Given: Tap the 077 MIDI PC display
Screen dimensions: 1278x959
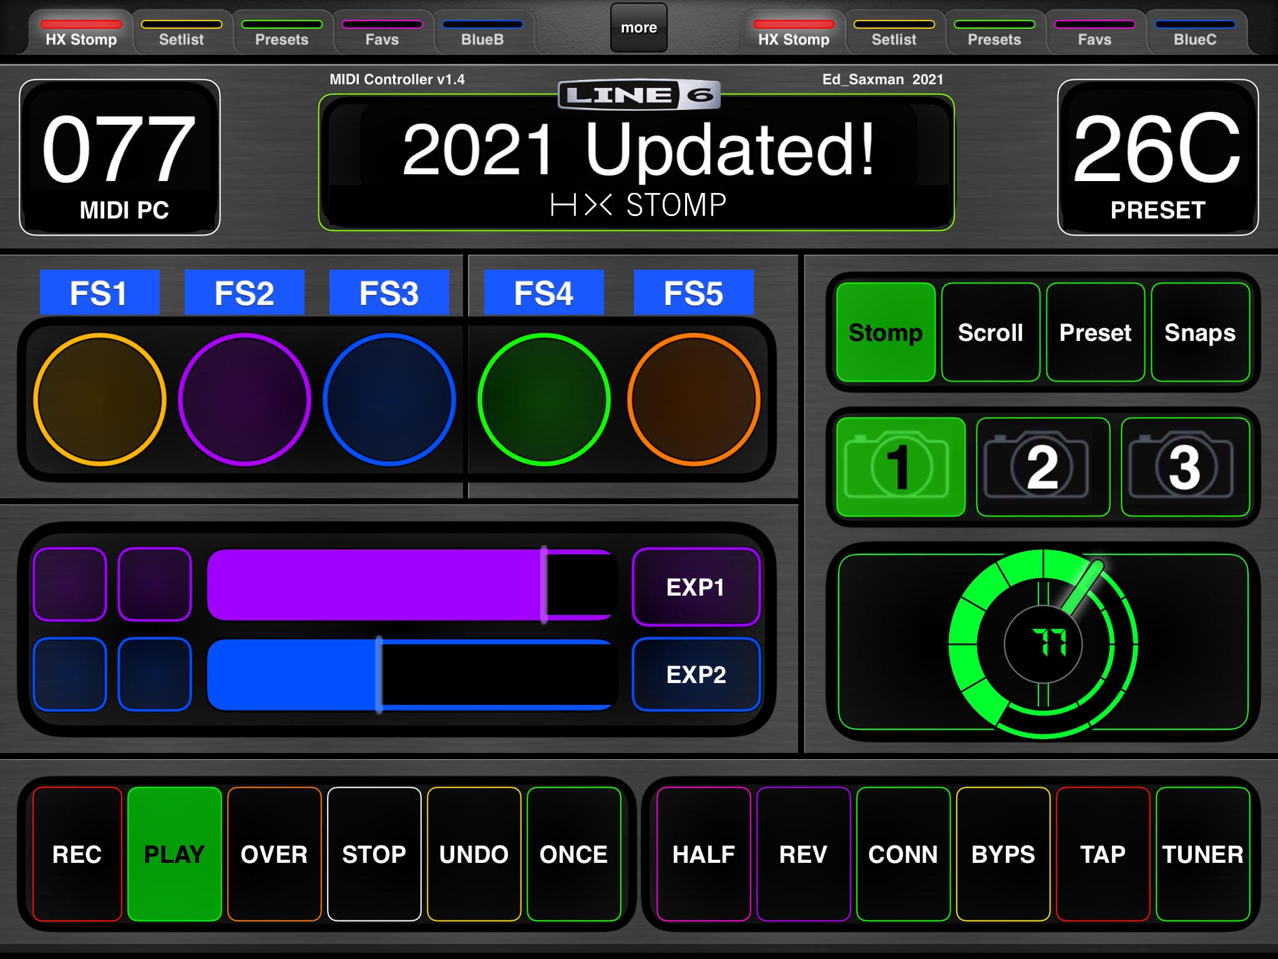Looking at the screenshot, I should coord(120,157).
